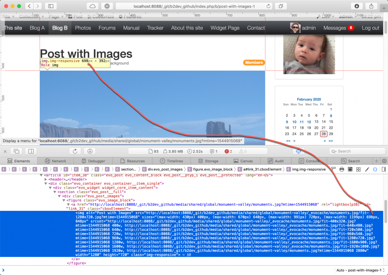
Task: Open the Canvas tab
Action: pyautogui.click(x=243, y=161)
